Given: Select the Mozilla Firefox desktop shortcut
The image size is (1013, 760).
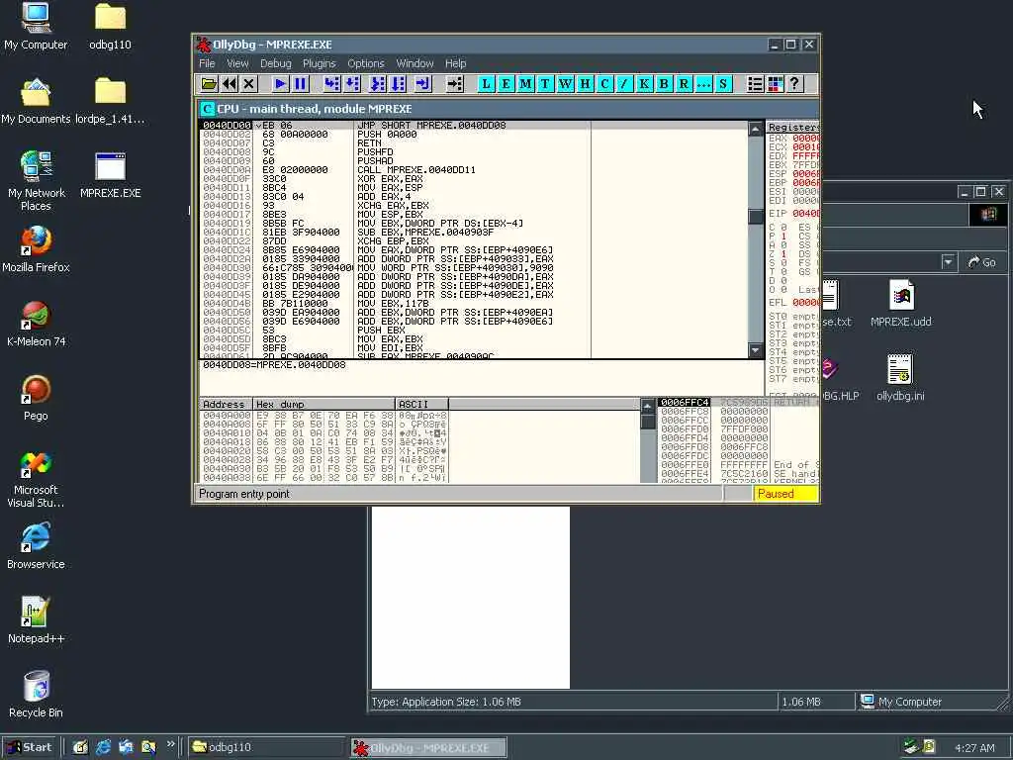Looking at the screenshot, I should (36, 249).
